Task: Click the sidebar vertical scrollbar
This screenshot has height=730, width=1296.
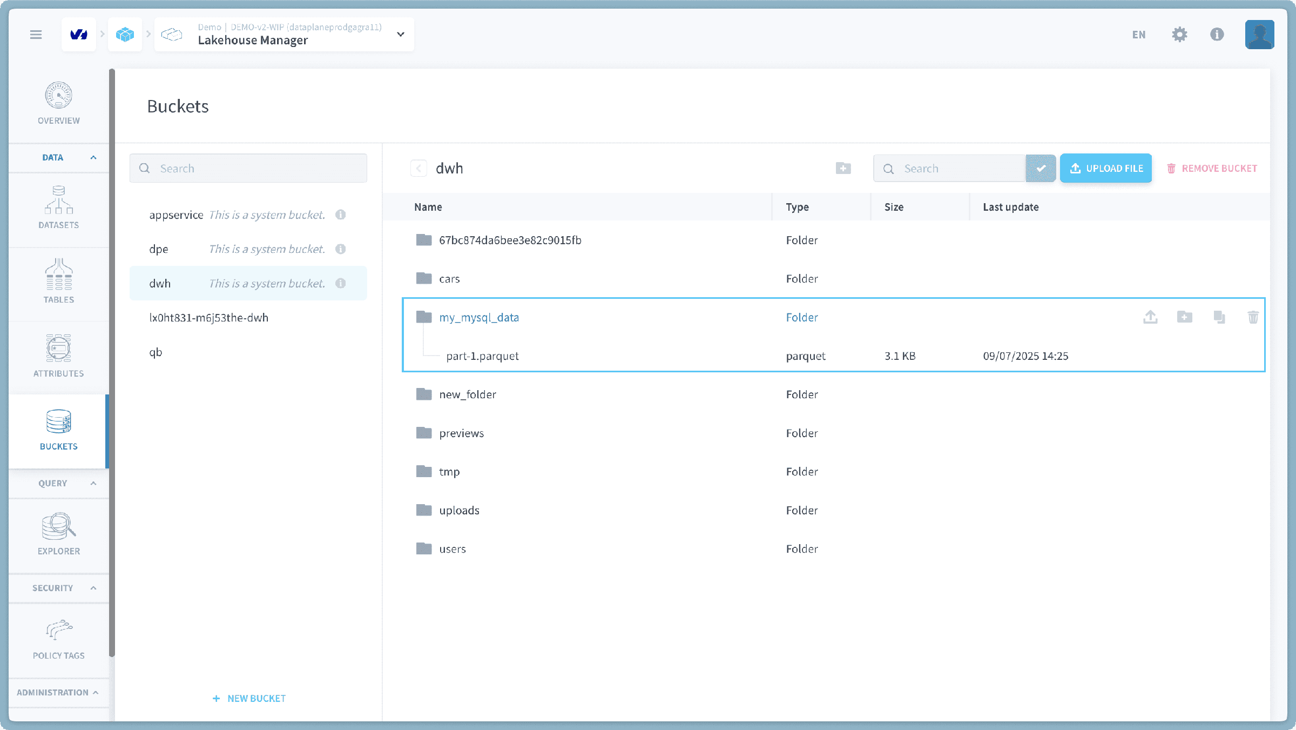Action: [x=112, y=362]
